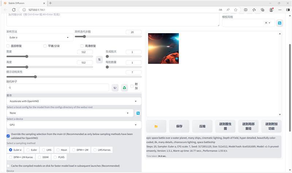Click the translate page icon

[x=220, y=10]
